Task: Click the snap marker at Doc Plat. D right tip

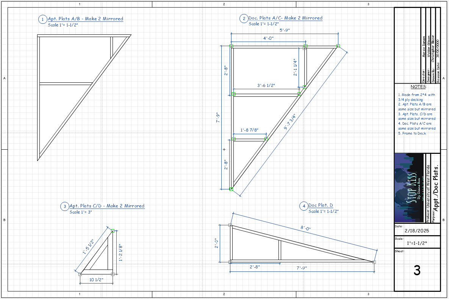Action: tap(374, 262)
